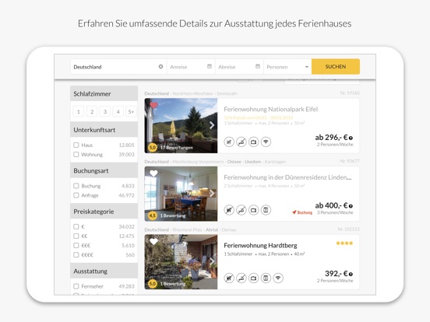Open the Abreise calendar icon
Screen dimensions: 430x322
(258, 66)
